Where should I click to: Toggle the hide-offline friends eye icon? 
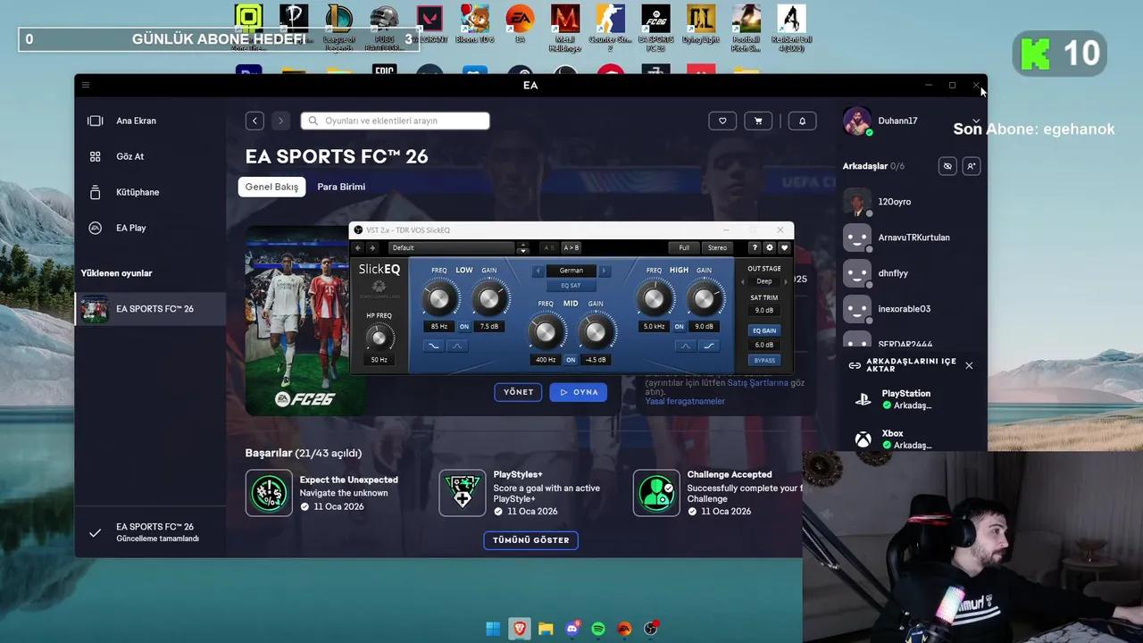coord(947,166)
